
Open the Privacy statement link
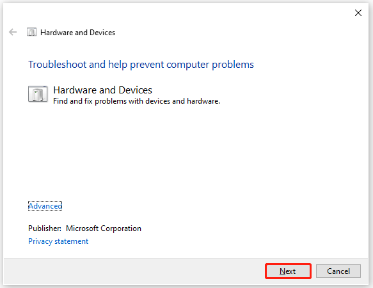tap(58, 241)
